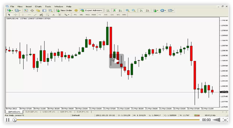Select the Horizontal Line drawing tool
Viewport: 233px width, 128px height.
(x=29, y=15)
